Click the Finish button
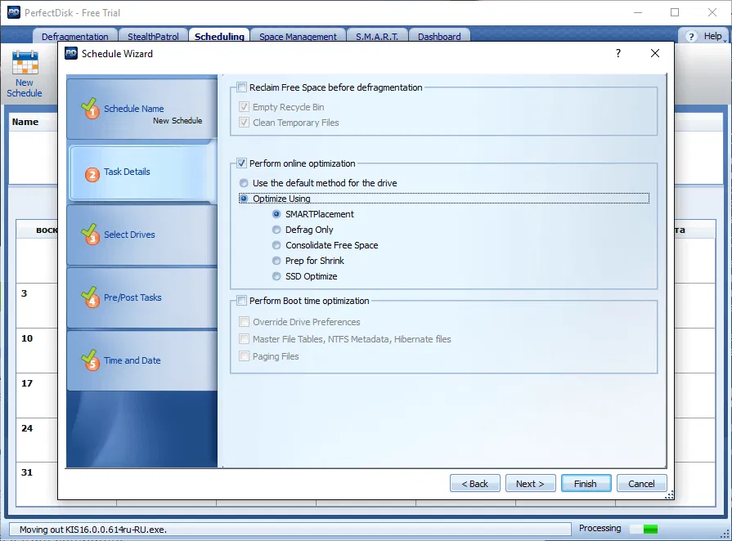 (x=586, y=484)
